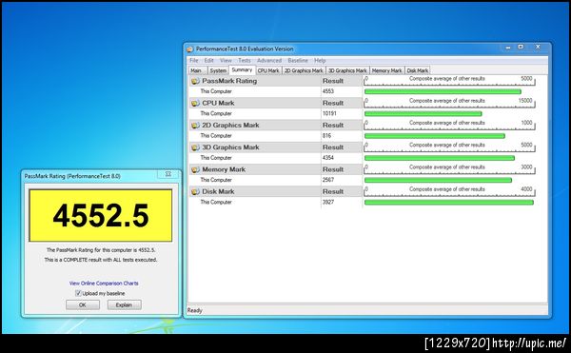Click the Ready status bar text
This screenshot has width=571, height=353.
[x=194, y=310]
